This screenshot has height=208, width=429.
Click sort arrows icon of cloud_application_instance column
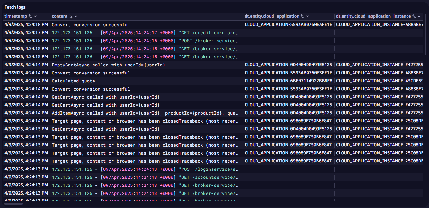click(x=414, y=16)
